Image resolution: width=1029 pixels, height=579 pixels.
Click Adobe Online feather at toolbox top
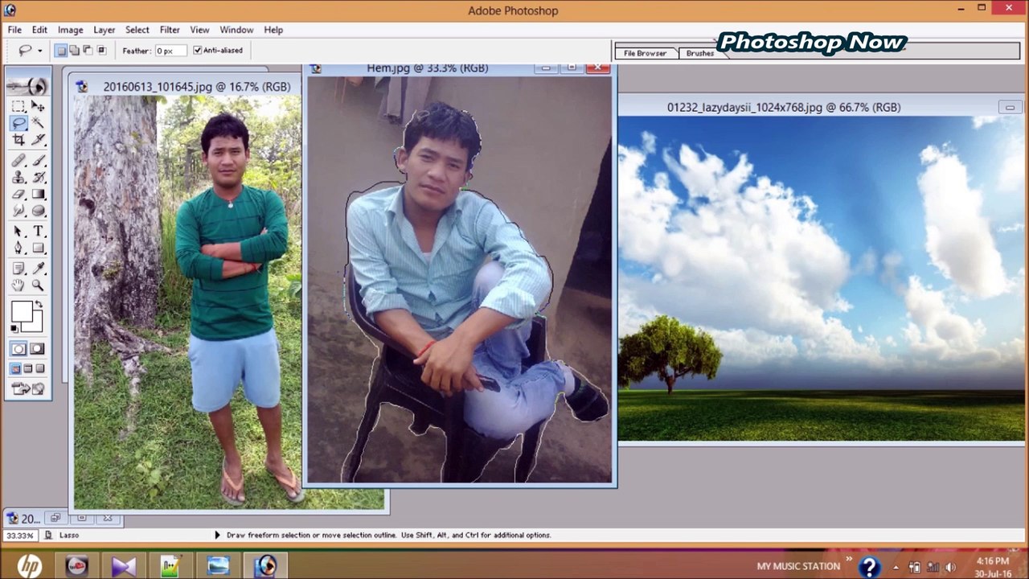27,85
